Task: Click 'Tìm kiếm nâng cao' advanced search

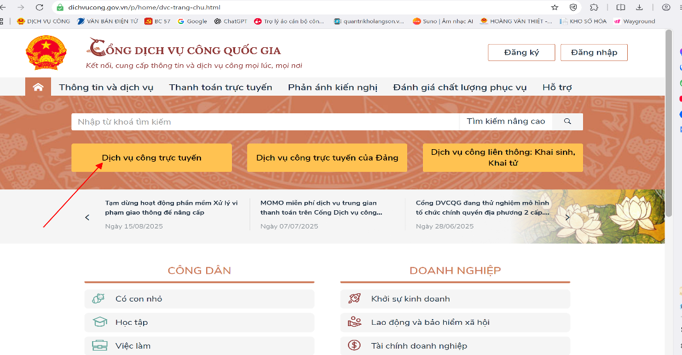Action: click(x=506, y=121)
